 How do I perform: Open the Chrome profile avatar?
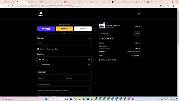tap(173, 6)
